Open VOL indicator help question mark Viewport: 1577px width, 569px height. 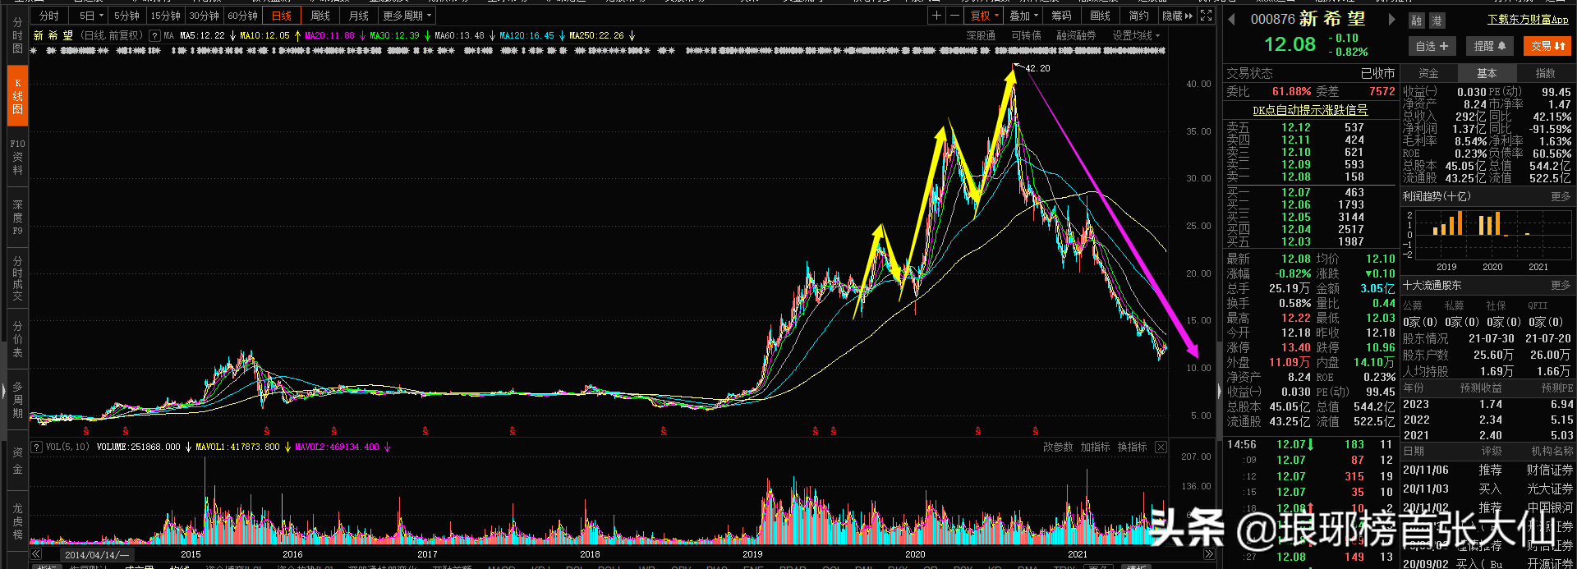tap(36, 447)
